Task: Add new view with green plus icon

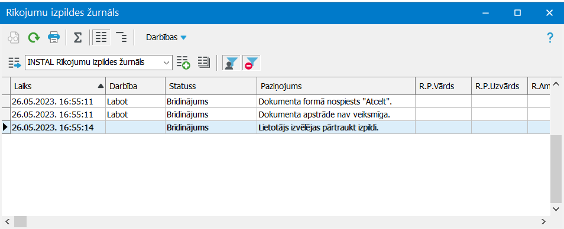Action: (183, 63)
